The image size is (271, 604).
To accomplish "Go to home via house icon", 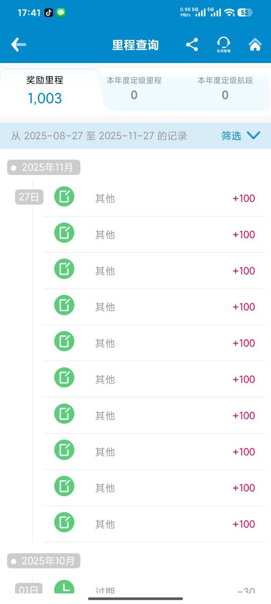I will (x=255, y=45).
